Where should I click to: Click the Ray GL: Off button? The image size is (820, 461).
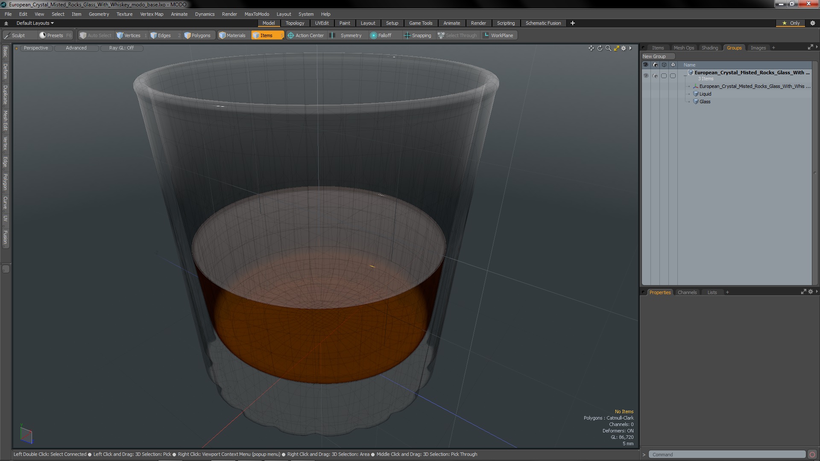tap(121, 48)
